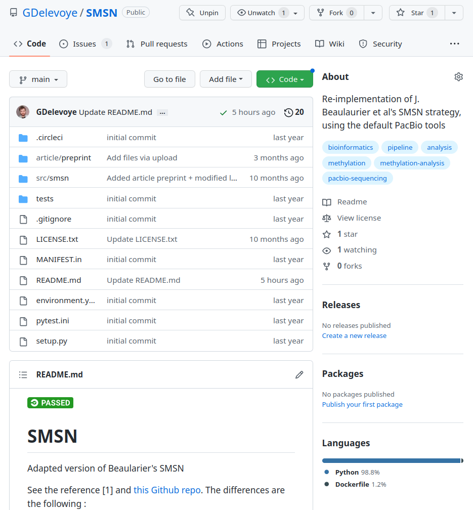Open the environment.y... file link

65,301
